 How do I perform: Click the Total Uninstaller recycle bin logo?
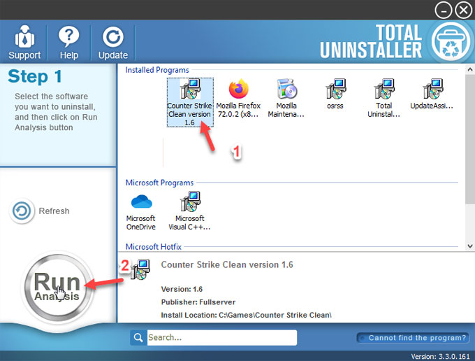(x=451, y=41)
